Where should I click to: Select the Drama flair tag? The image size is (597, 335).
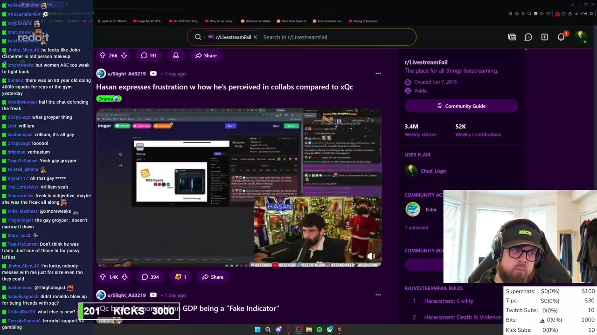[x=109, y=99]
